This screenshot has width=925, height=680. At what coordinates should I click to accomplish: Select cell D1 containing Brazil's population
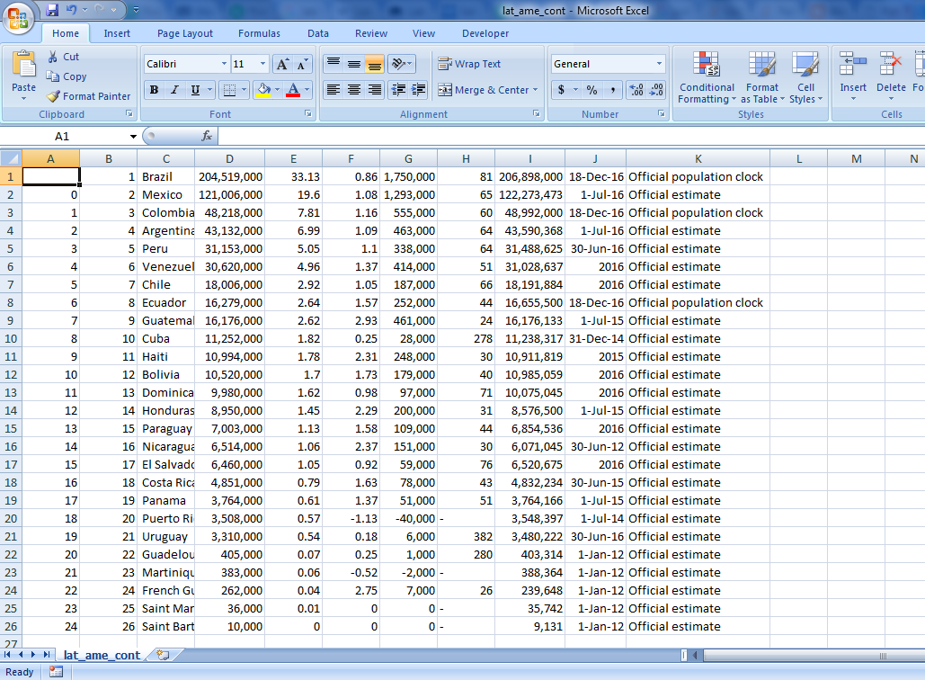pyautogui.click(x=229, y=176)
